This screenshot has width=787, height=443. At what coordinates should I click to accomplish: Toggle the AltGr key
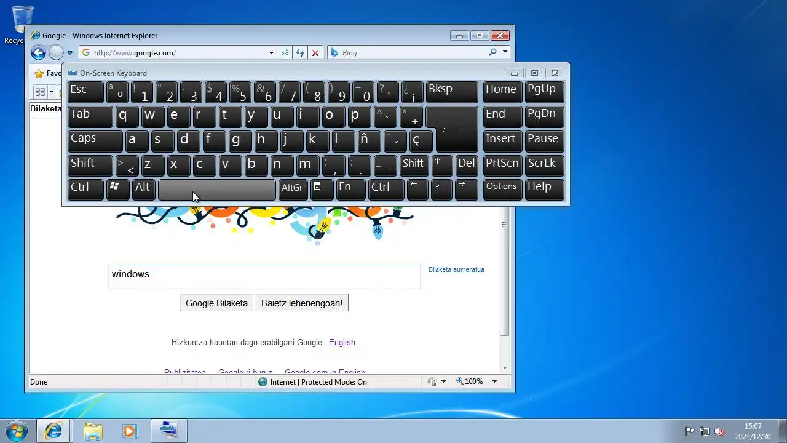(293, 190)
